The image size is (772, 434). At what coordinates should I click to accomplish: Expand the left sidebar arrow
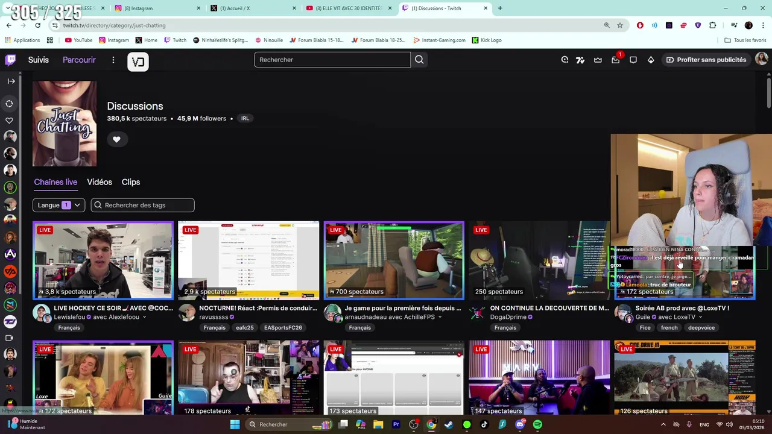click(11, 81)
